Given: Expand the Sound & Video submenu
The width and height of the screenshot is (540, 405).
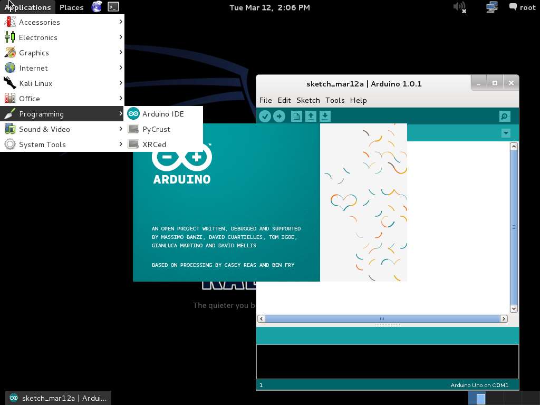Looking at the screenshot, I should (x=45, y=129).
